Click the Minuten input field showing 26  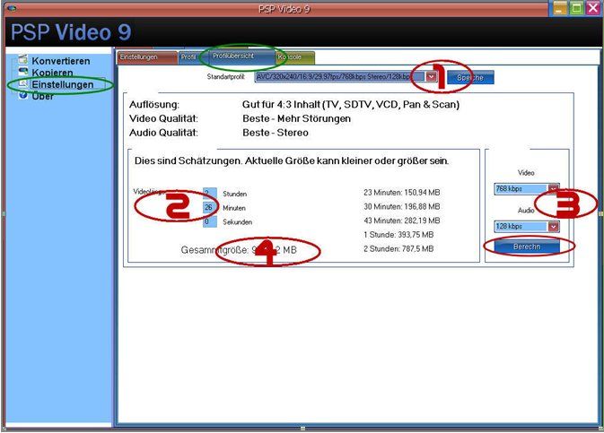(209, 207)
